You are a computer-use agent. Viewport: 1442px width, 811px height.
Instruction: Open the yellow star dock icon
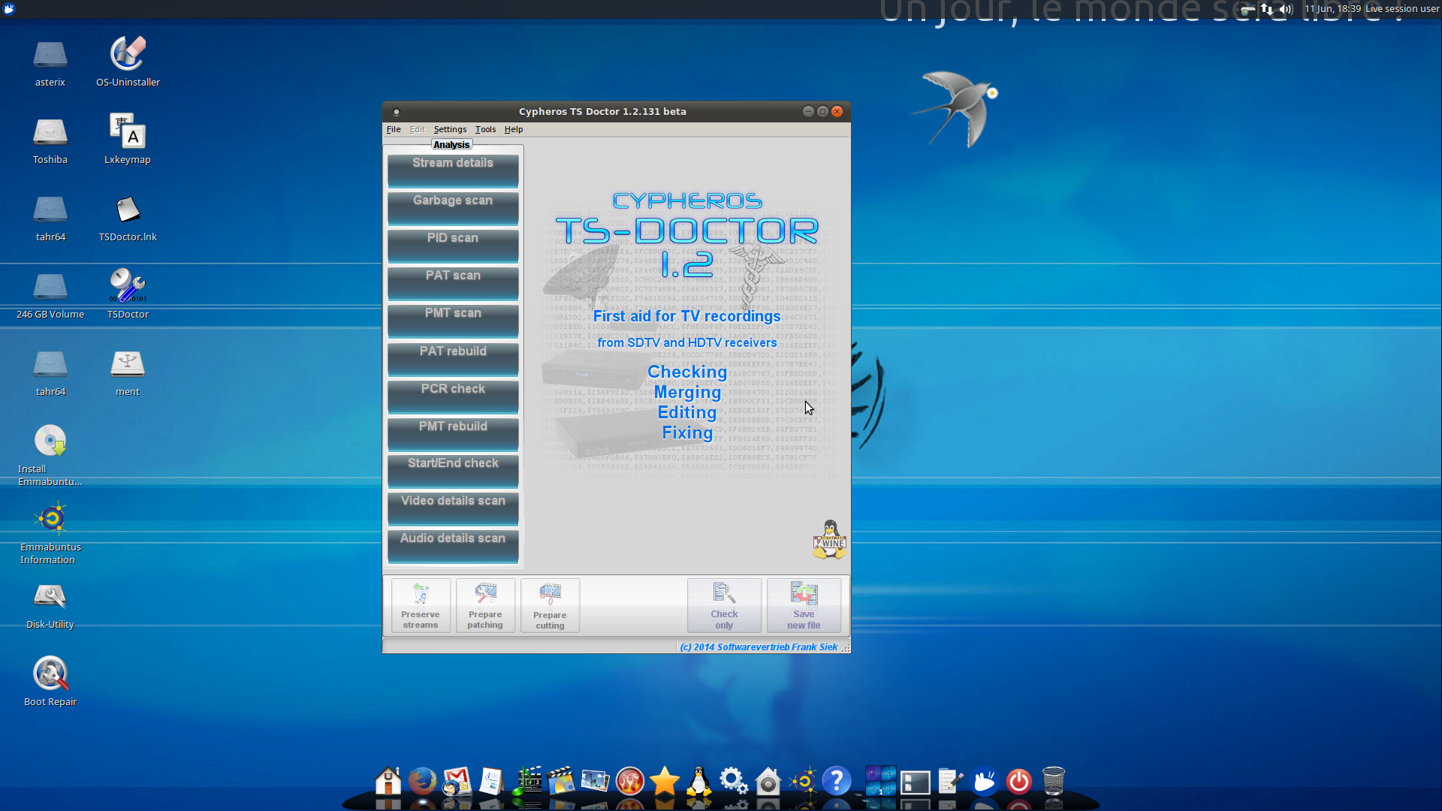click(665, 781)
